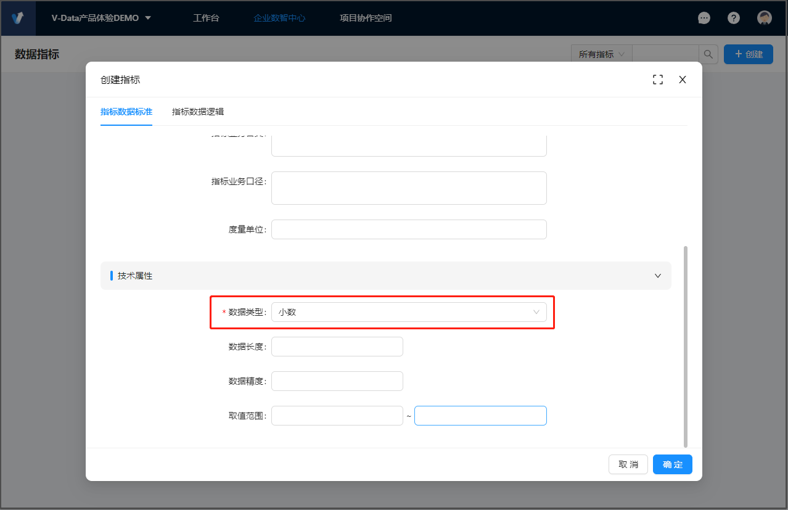Image resolution: width=788 pixels, height=510 pixels.
Task: Click the 创建 button
Action: pos(749,54)
